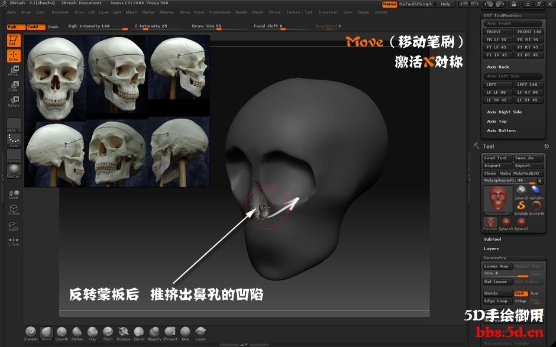This screenshot has width=556, height=347.
Task: Collapse the Geometry section
Action: click(x=495, y=257)
